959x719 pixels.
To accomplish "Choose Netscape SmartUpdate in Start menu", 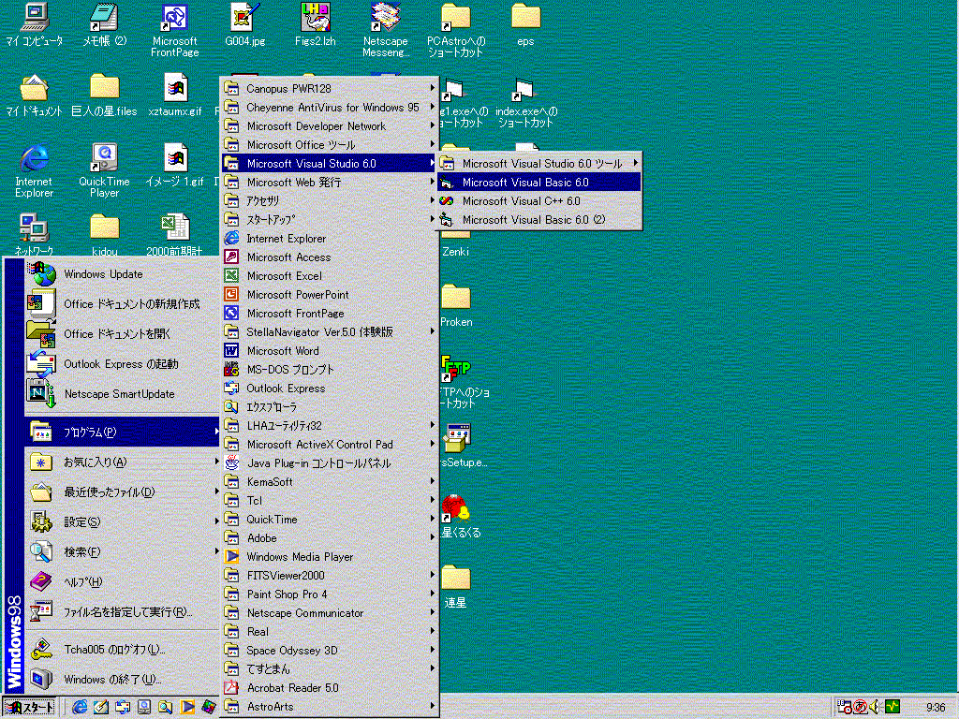I will [x=122, y=394].
